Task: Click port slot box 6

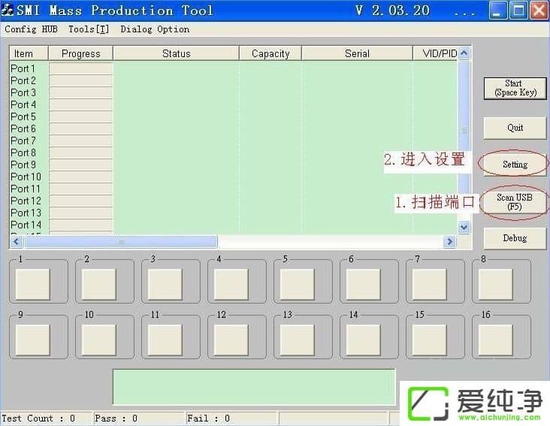Action: tap(364, 284)
